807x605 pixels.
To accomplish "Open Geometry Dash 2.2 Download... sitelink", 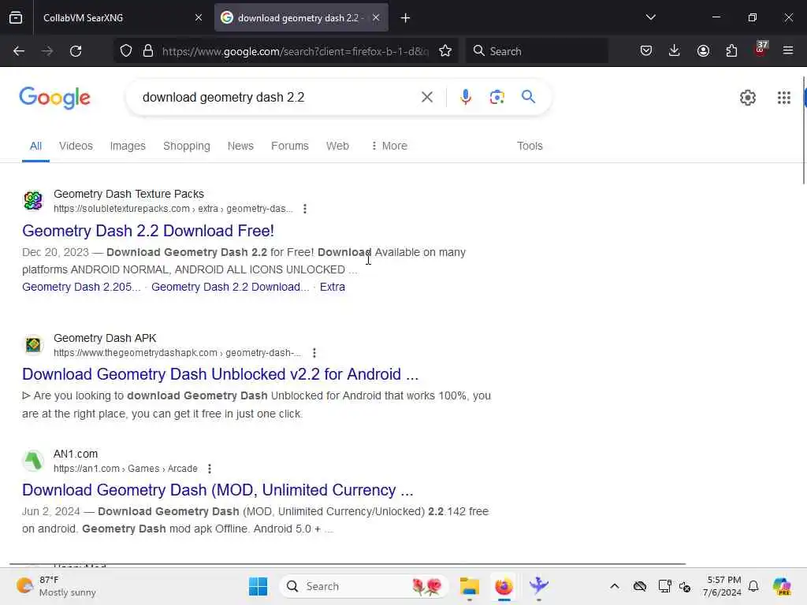I will 230,287.
